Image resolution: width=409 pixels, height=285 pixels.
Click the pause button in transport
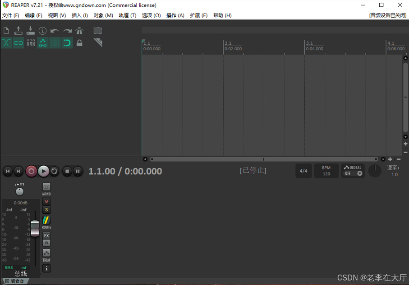point(78,171)
